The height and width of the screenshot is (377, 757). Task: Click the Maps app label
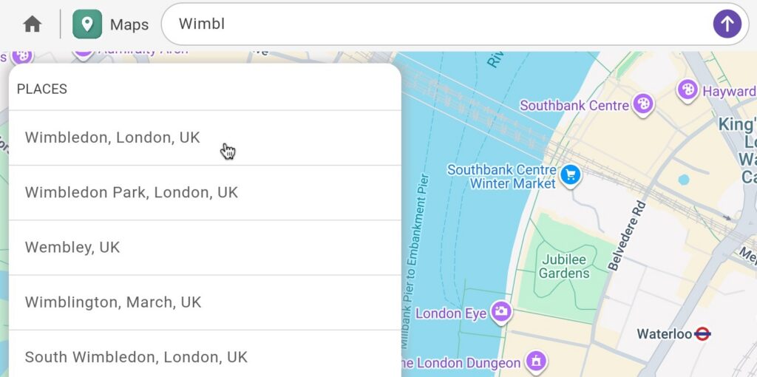tap(129, 24)
